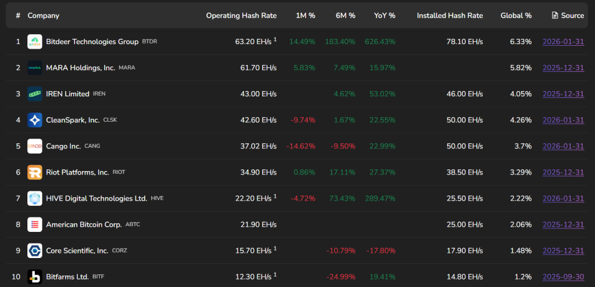595x287 pixels.
Task: Sort by the YoY % column header
Action: coord(385,16)
